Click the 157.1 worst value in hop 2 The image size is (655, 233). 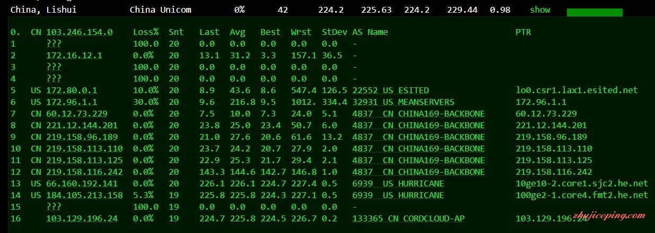coord(304,56)
